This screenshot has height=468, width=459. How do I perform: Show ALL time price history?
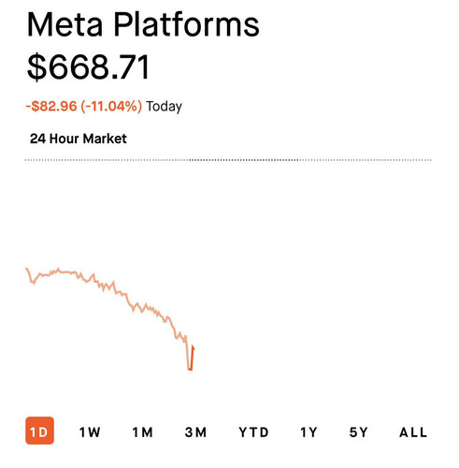[413, 432]
